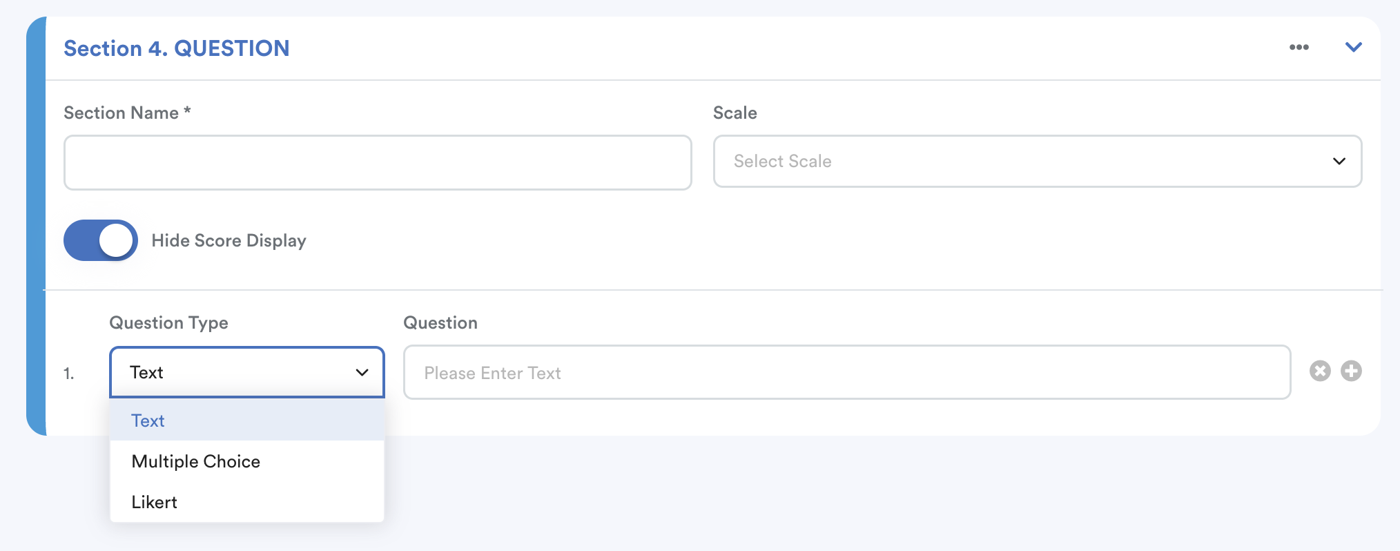Viewport: 1400px width, 551px height.
Task: Click the Scale dropdown arrow
Action: pos(1339,162)
